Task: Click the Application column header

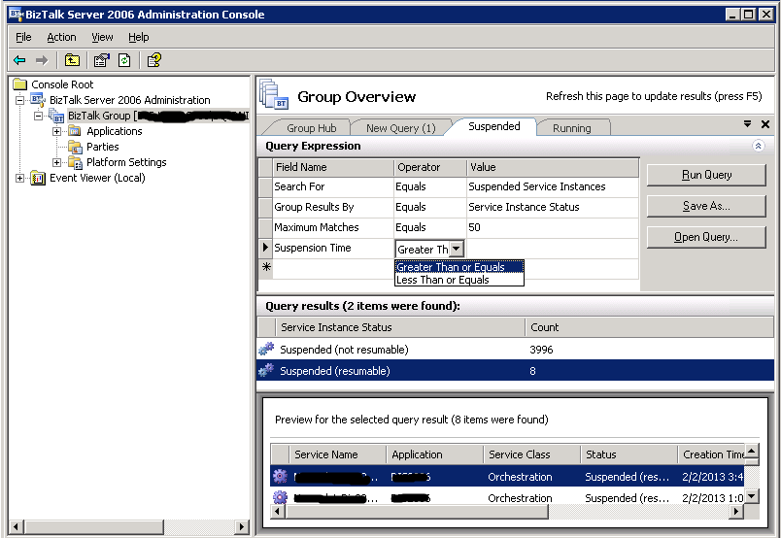Action: click(x=434, y=454)
